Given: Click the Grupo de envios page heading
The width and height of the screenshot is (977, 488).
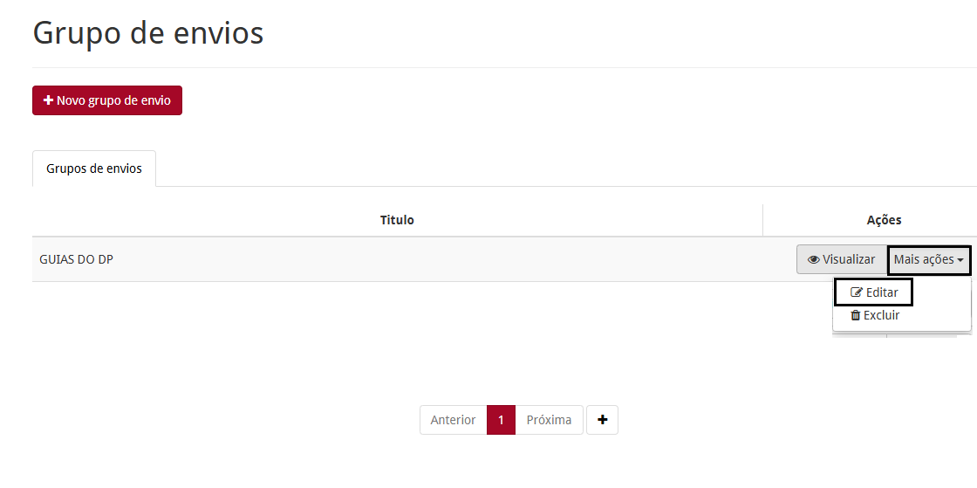Looking at the screenshot, I should click(148, 33).
